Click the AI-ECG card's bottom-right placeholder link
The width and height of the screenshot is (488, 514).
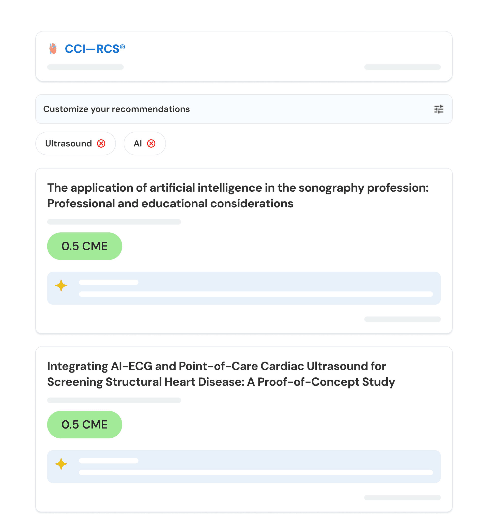click(402, 498)
